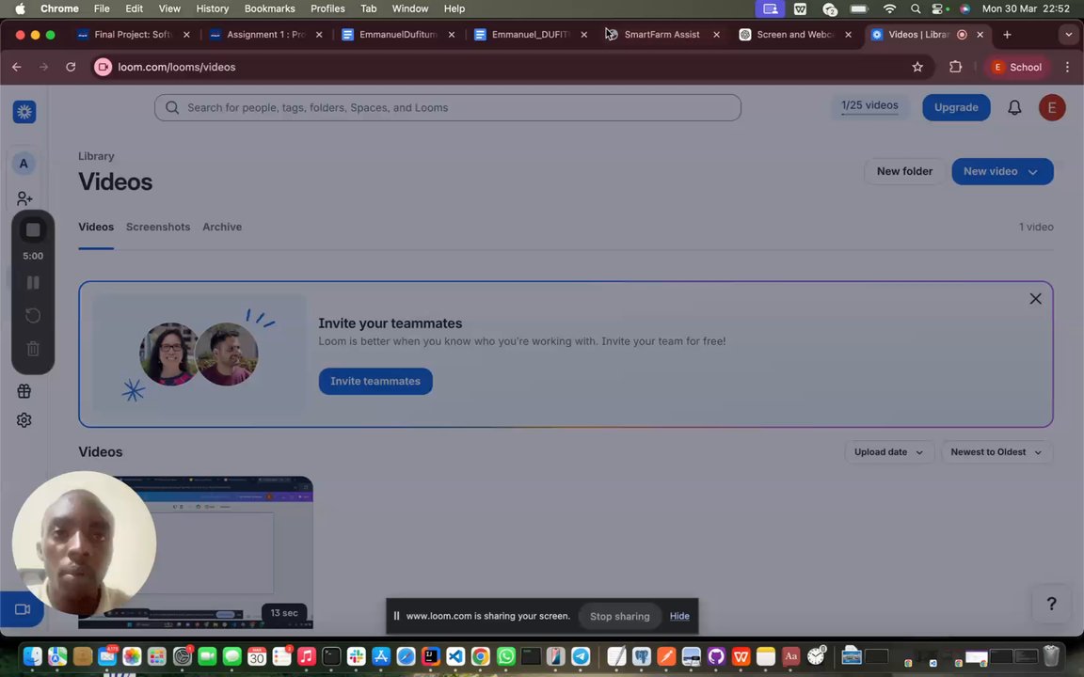Expand the tab search chevron in Chrome
Screen dimensions: 1084x677
[1068, 35]
